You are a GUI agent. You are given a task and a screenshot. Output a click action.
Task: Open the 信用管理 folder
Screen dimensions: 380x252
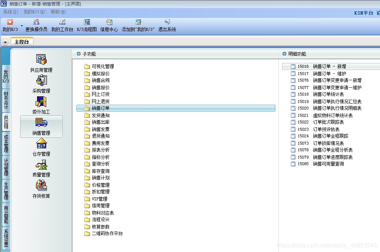tap(97, 205)
